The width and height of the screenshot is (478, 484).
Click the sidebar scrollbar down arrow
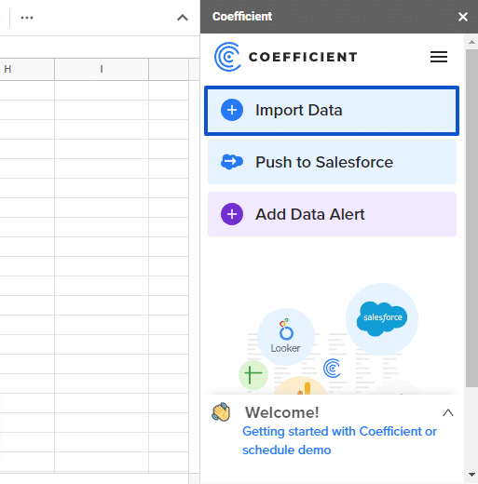pos(471,475)
